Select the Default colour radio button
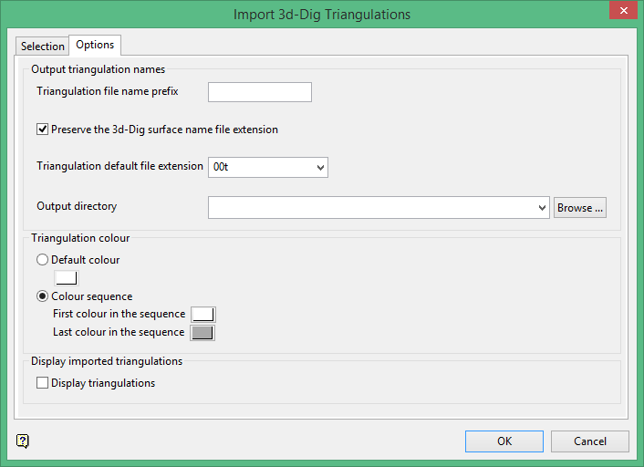 (x=43, y=260)
